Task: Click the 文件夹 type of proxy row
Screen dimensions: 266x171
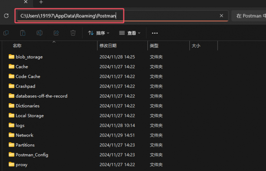Action: (x=156, y=165)
